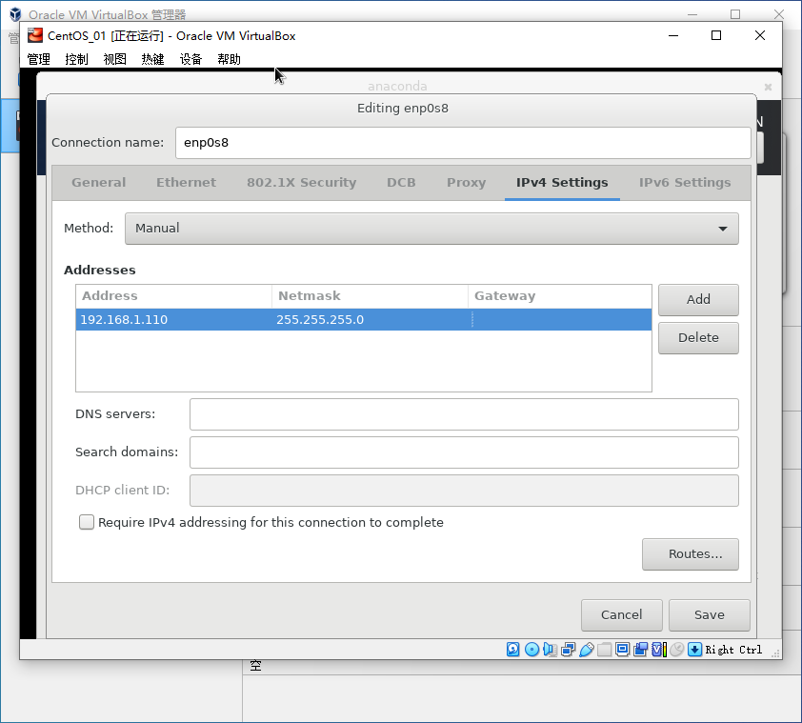The height and width of the screenshot is (723, 802).
Task: Maximize the CentOS_01 VM window
Action: point(716,36)
